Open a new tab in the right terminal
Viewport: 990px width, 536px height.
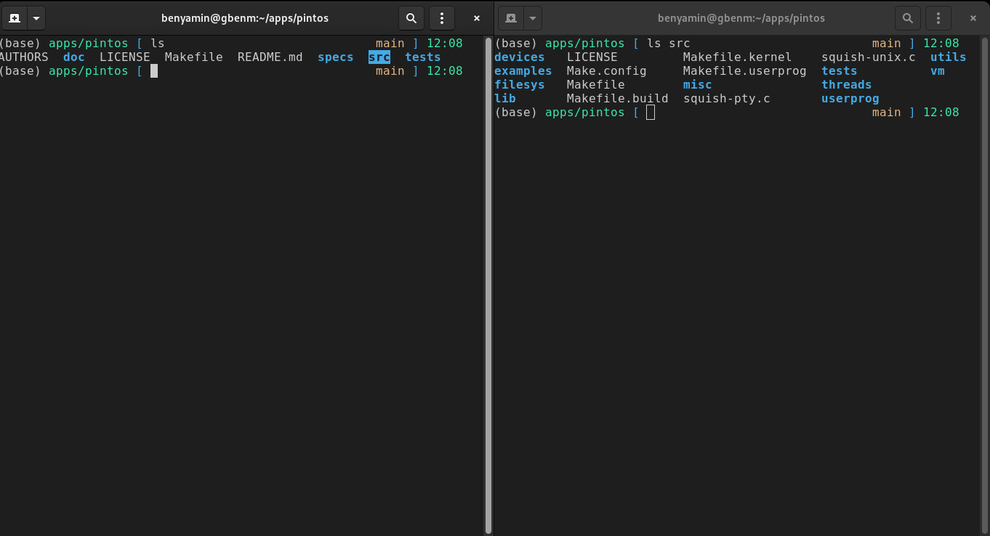tap(511, 18)
